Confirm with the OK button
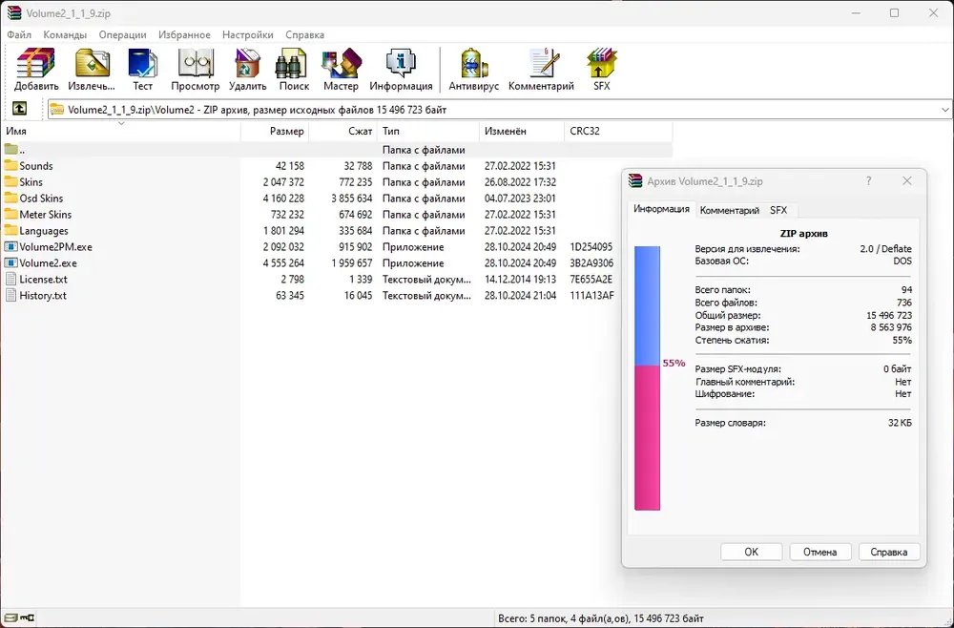This screenshot has height=628, width=954. pos(752,552)
